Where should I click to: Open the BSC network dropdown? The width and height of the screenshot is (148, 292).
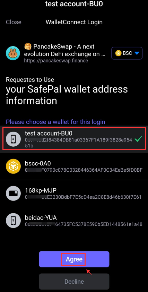coord(127,53)
